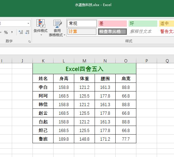Expand the 套用表格格式 dropdown arrow
Screen dimensions: 174x157
(64, 35)
